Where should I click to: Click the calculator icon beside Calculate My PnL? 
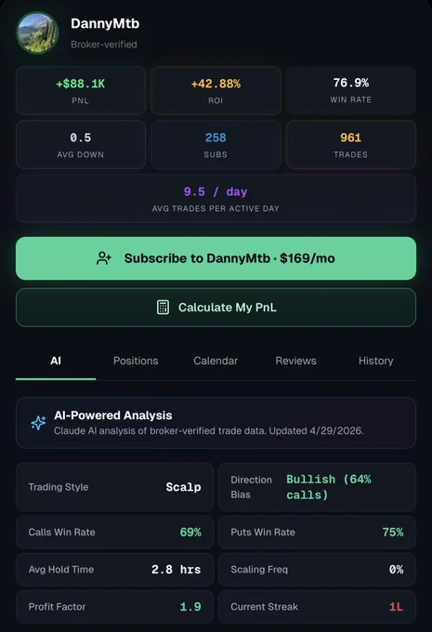163,307
